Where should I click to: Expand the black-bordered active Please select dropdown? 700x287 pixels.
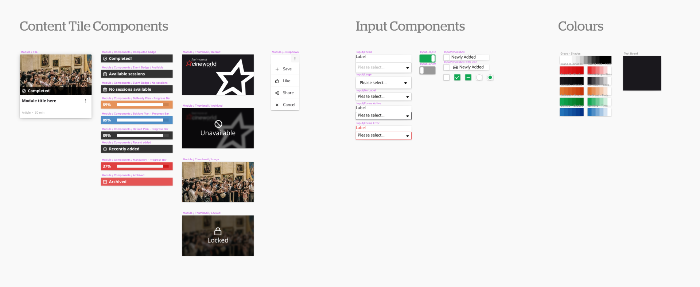point(383,115)
